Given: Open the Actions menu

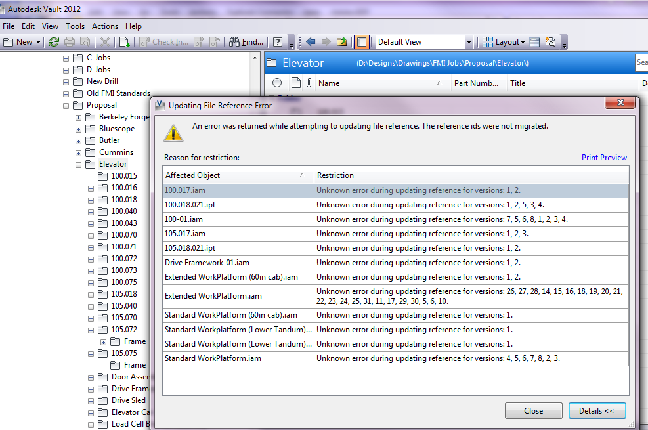Looking at the screenshot, I should click(x=104, y=26).
